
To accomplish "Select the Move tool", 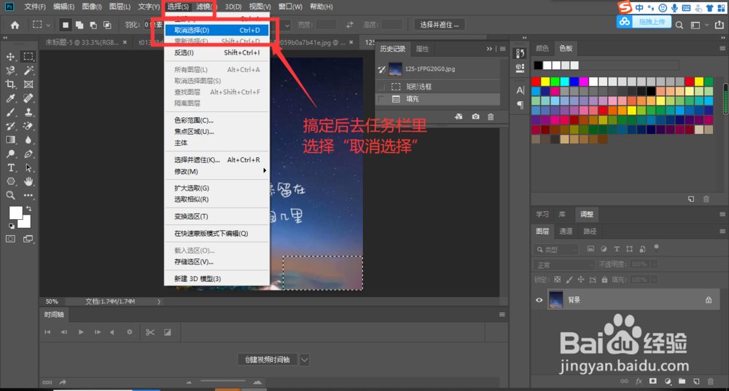I will tap(10, 57).
